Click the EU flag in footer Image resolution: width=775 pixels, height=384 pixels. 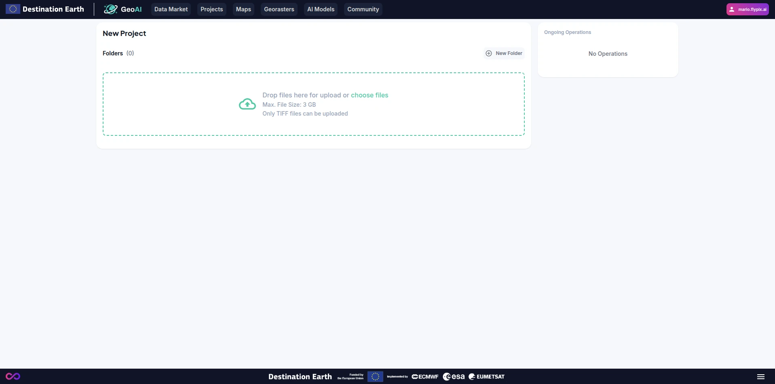(375, 376)
